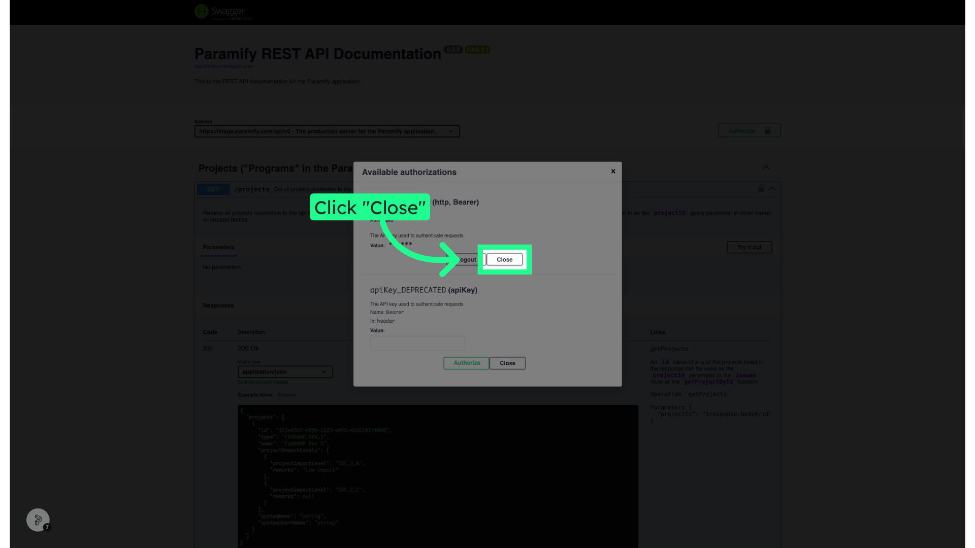Viewport: 975px width, 548px height.
Task: Click Close in the Bearer auth section
Action: [x=504, y=260]
